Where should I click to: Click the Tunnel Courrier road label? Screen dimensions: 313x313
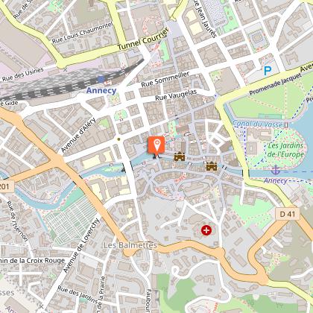pos(143,39)
